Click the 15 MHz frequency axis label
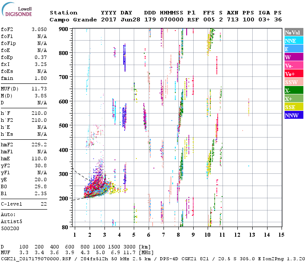Viewport: 306px width, 262px height. tap(281, 234)
